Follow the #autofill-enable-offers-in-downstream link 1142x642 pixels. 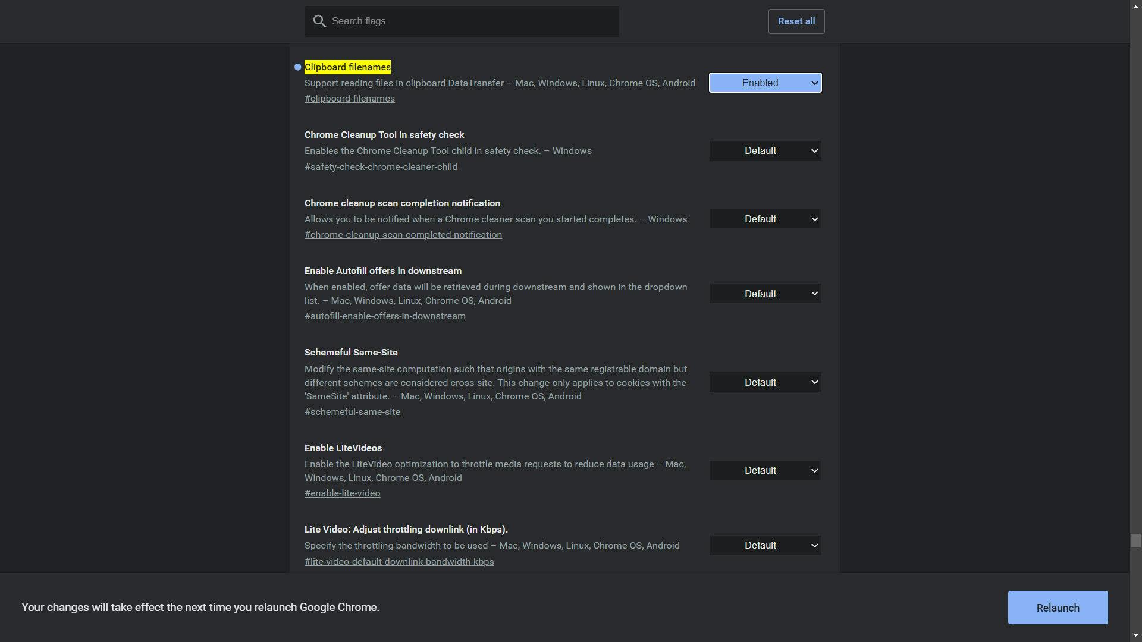click(x=385, y=316)
